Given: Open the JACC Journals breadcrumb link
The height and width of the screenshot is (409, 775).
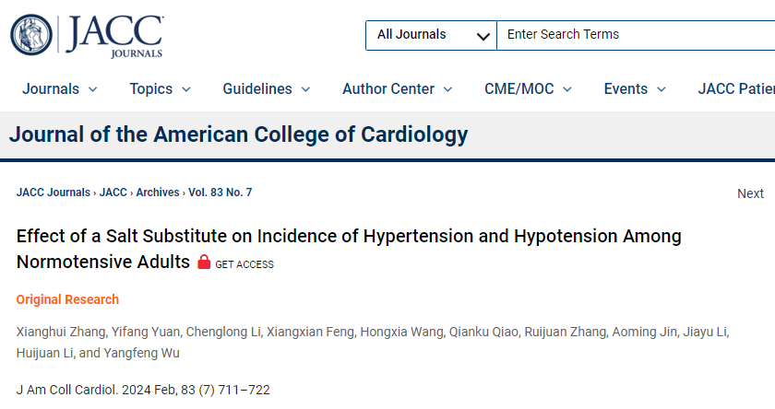Looking at the screenshot, I should pos(54,193).
